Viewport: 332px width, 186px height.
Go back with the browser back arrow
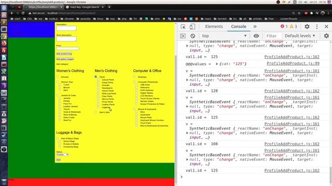point(12,13)
